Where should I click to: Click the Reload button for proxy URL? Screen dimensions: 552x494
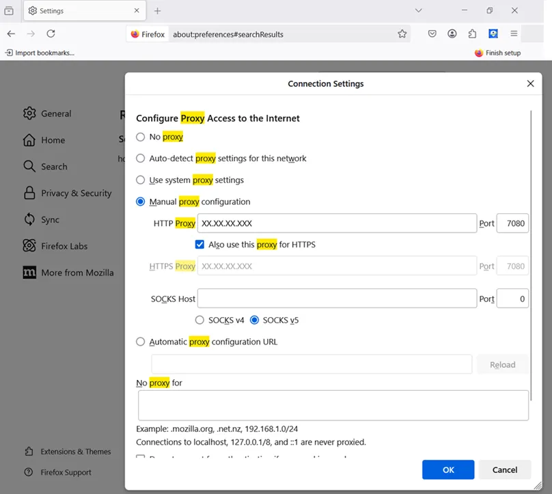coord(502,365)
